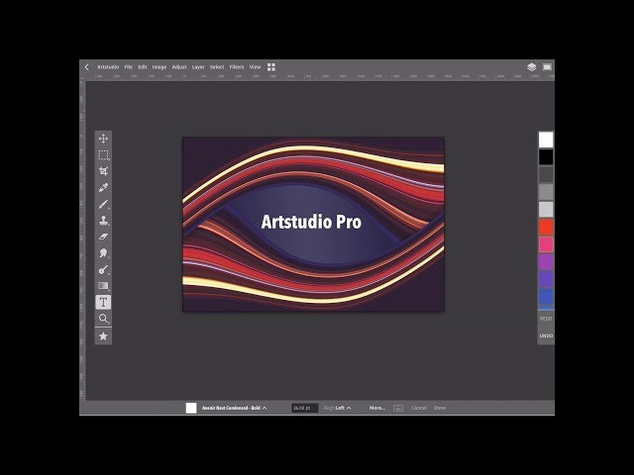Select the Crop tool
634x475 pixels.
pos(103,171)
